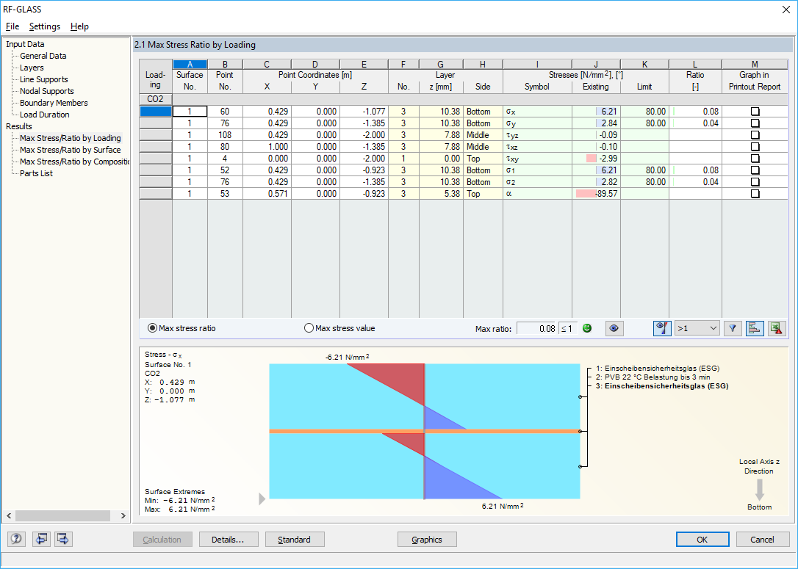Screen dimensions: 798x569
Task: Check the printout graph box for σx row
Action: tap(755, 112)
